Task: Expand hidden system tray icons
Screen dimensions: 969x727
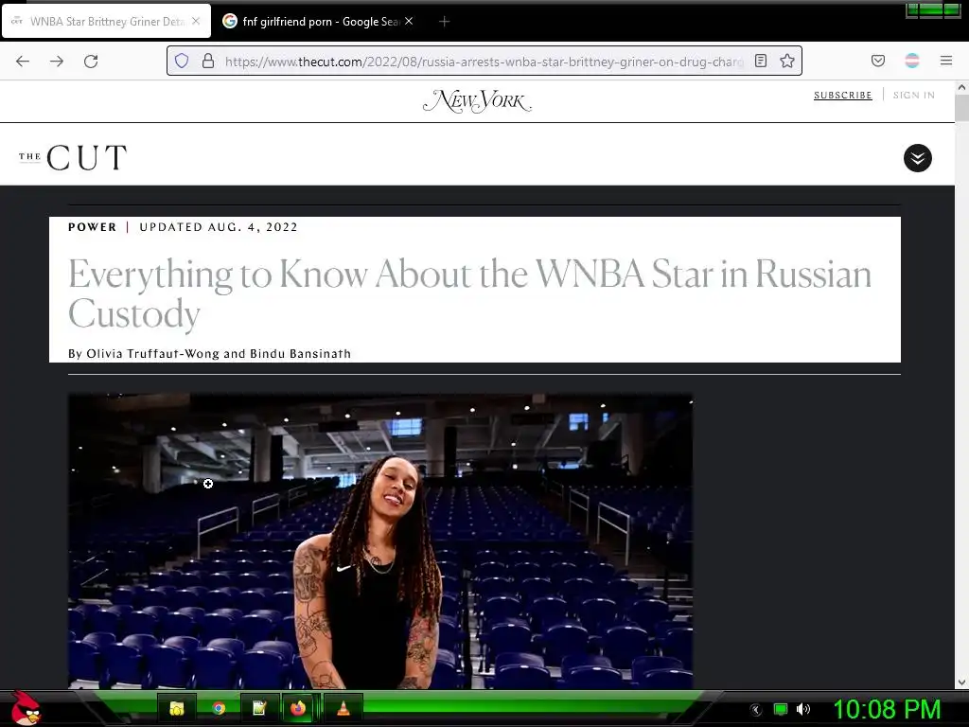Action: click(756, 710)
